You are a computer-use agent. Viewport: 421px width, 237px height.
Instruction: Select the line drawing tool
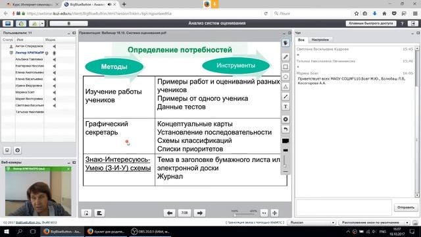[x=285, y=97]
